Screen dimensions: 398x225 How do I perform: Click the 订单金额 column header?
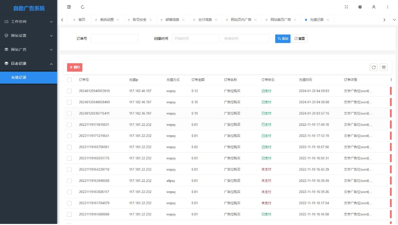[x=198, y=80]
